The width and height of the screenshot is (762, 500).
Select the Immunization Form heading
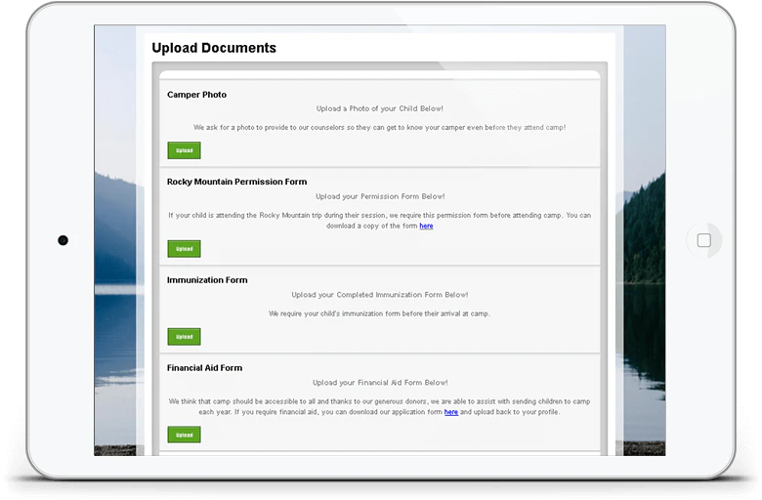point(207,280)
